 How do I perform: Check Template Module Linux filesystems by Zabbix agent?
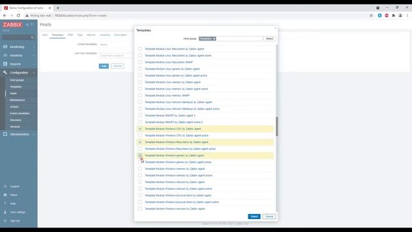coord(140,49)
